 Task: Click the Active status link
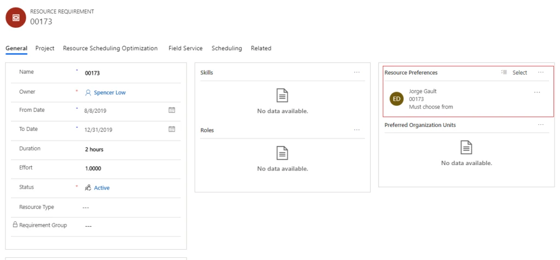click(x=101, y=188)
